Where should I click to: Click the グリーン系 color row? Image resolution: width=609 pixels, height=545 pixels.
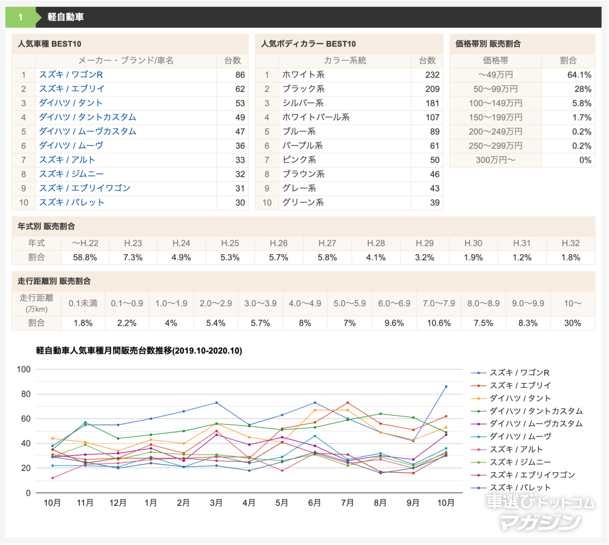pyautogui.click(x=349, y=202)
